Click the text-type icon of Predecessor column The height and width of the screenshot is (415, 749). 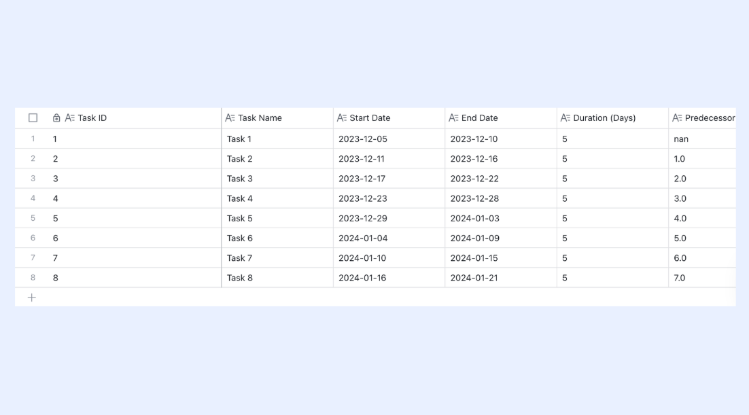coord(677,118)
